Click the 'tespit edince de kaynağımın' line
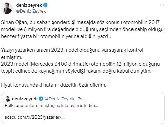The image size is (168, 127). (76, 71)
